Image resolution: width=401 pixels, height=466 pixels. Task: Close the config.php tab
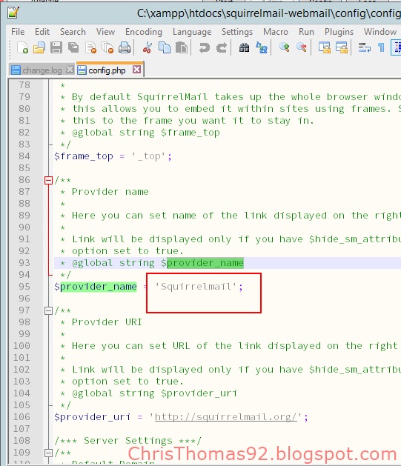coord(136,70)
